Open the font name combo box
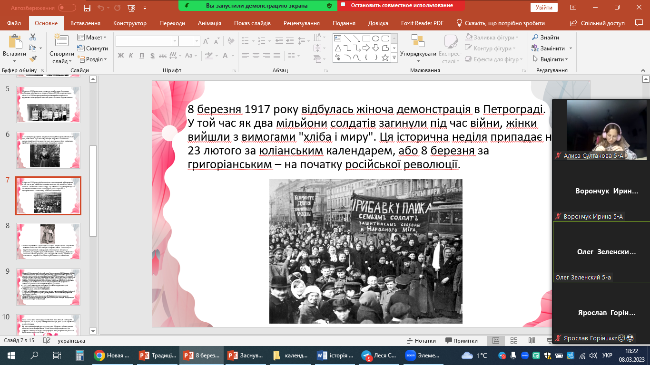This screenshot has width=650, height=365. (x=146, y=41)
